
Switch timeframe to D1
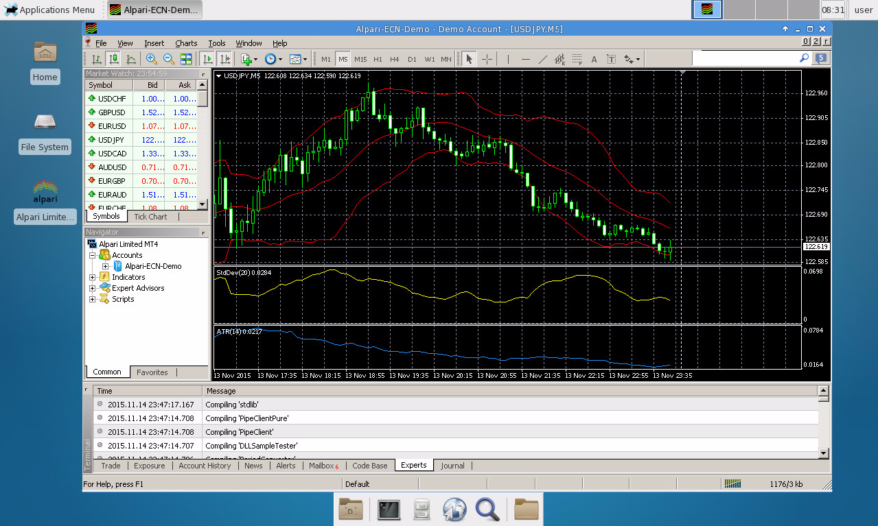[x=412, y=59]
